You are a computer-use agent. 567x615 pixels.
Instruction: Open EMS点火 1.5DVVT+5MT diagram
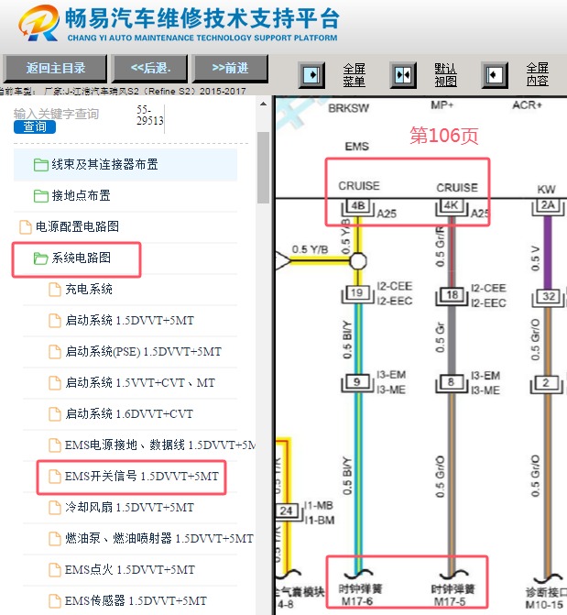coord(130,569)
